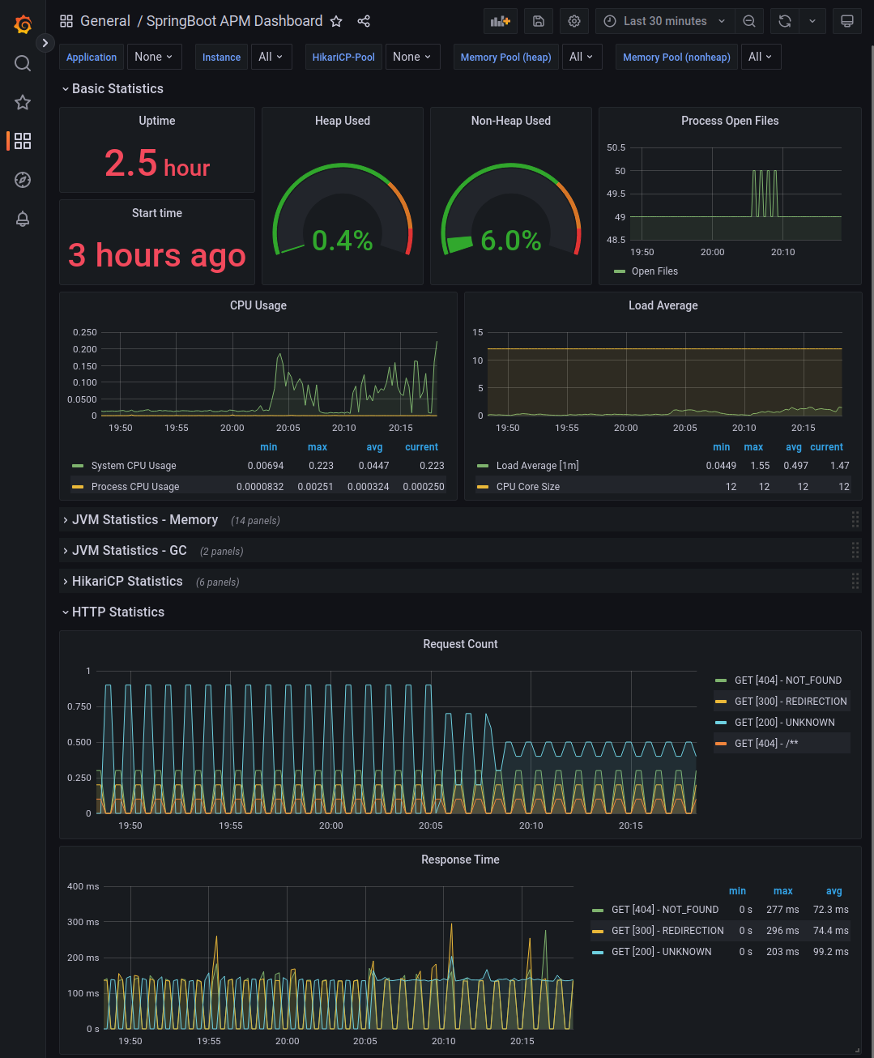
Task: Click the SpringBoot APM Dashboard title
Action: pyautogui.click(x=234, y=21)
